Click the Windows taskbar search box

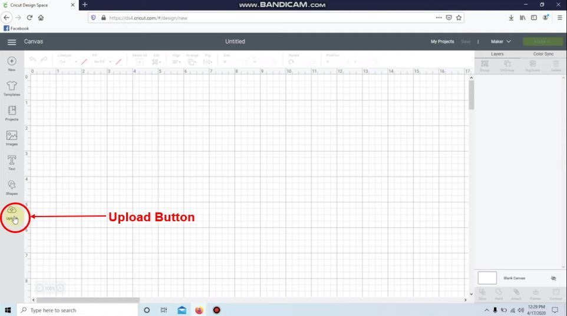(x=77, y=310)
